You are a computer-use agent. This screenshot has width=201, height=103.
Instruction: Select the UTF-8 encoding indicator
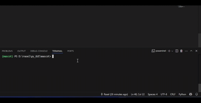tap(164, 94)
